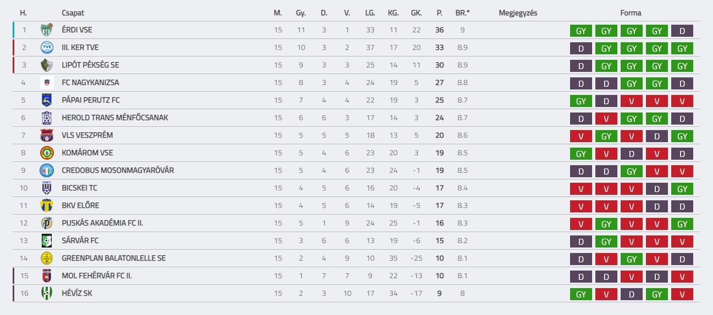Click the III. Ker TVE club logo
This screenshot has width=713, height=315.
[47, 48]
